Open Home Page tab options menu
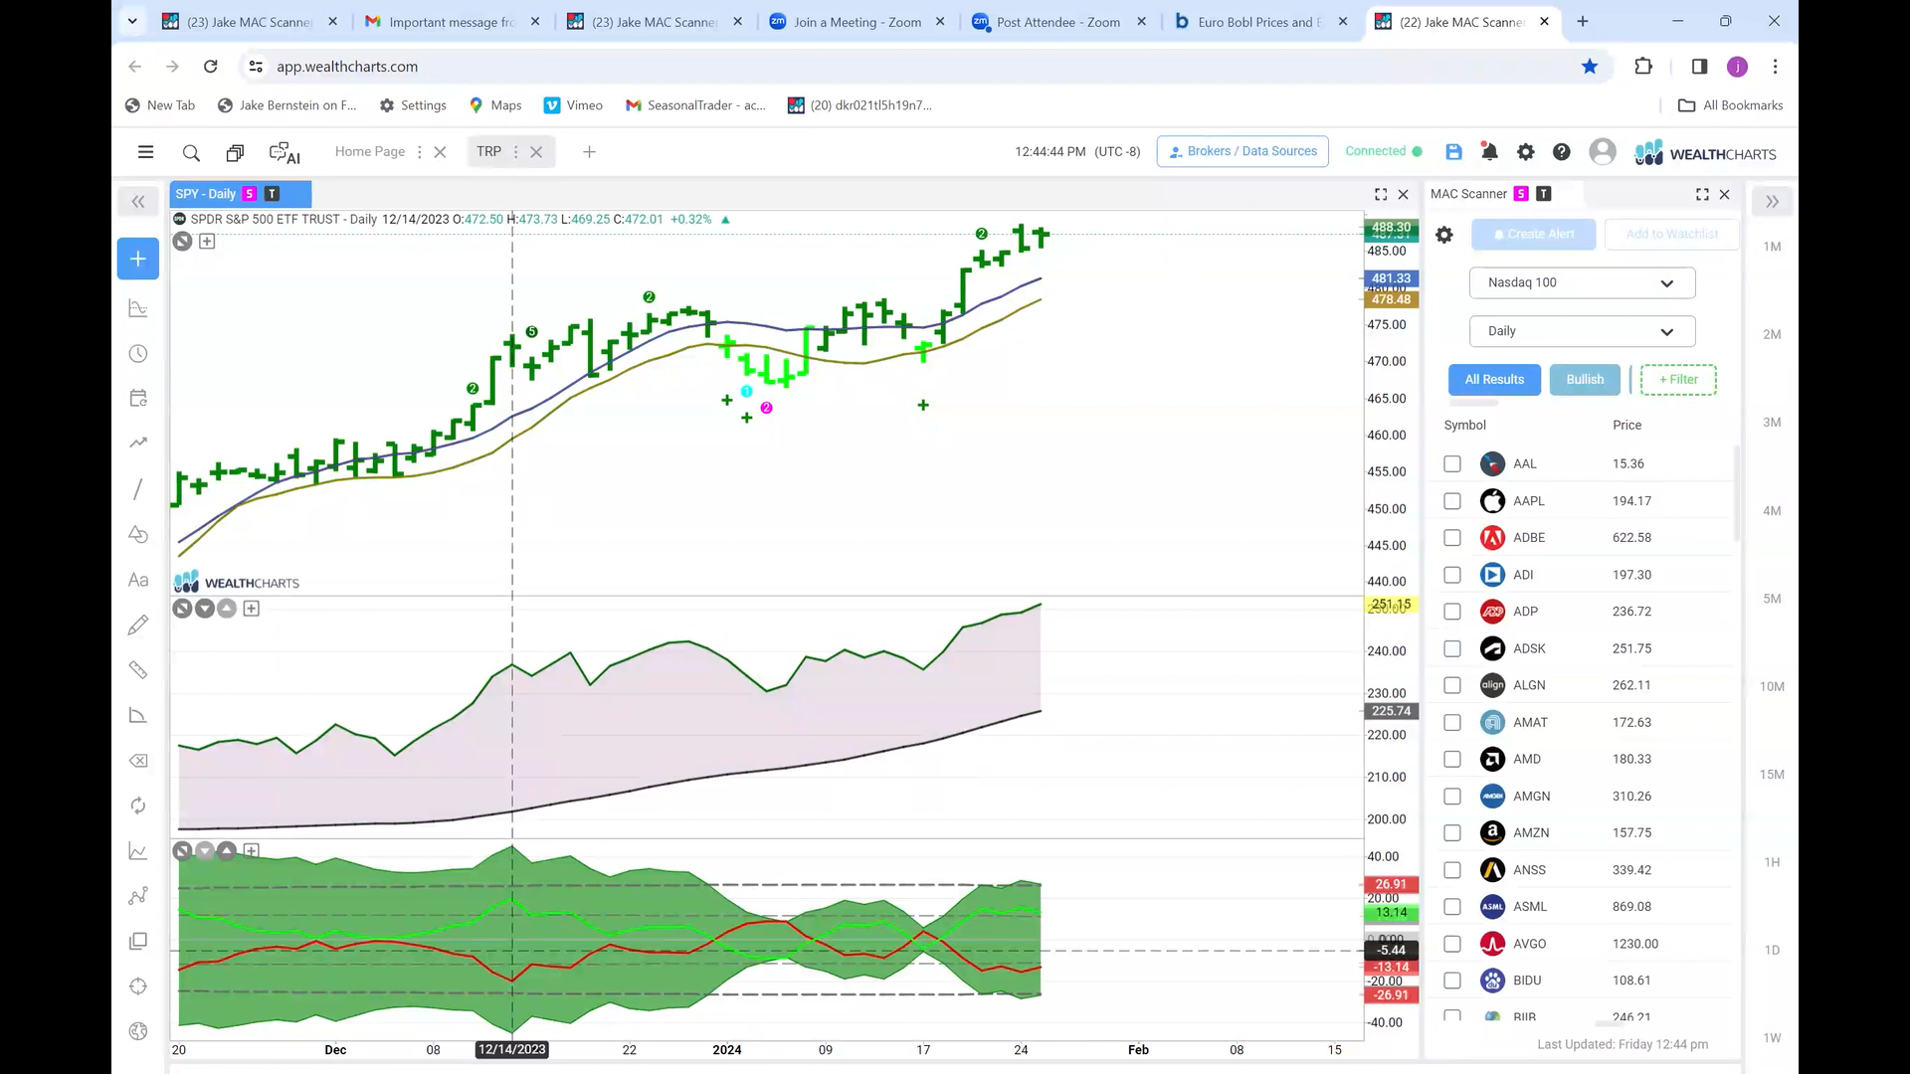The width and height of the screenshot is (1910, 1074). pyautogui.click(x=419, y=152)
